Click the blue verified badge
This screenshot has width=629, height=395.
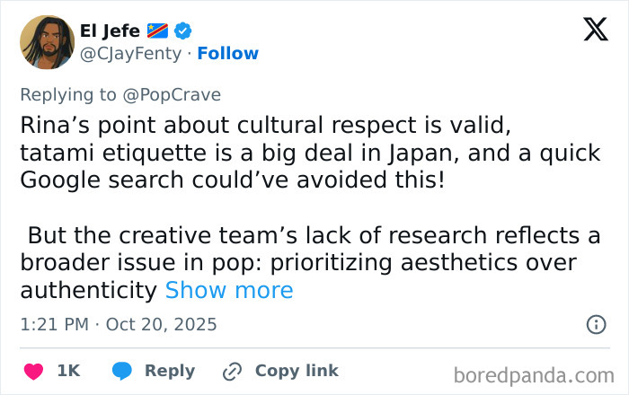click(x=182, y=31)
